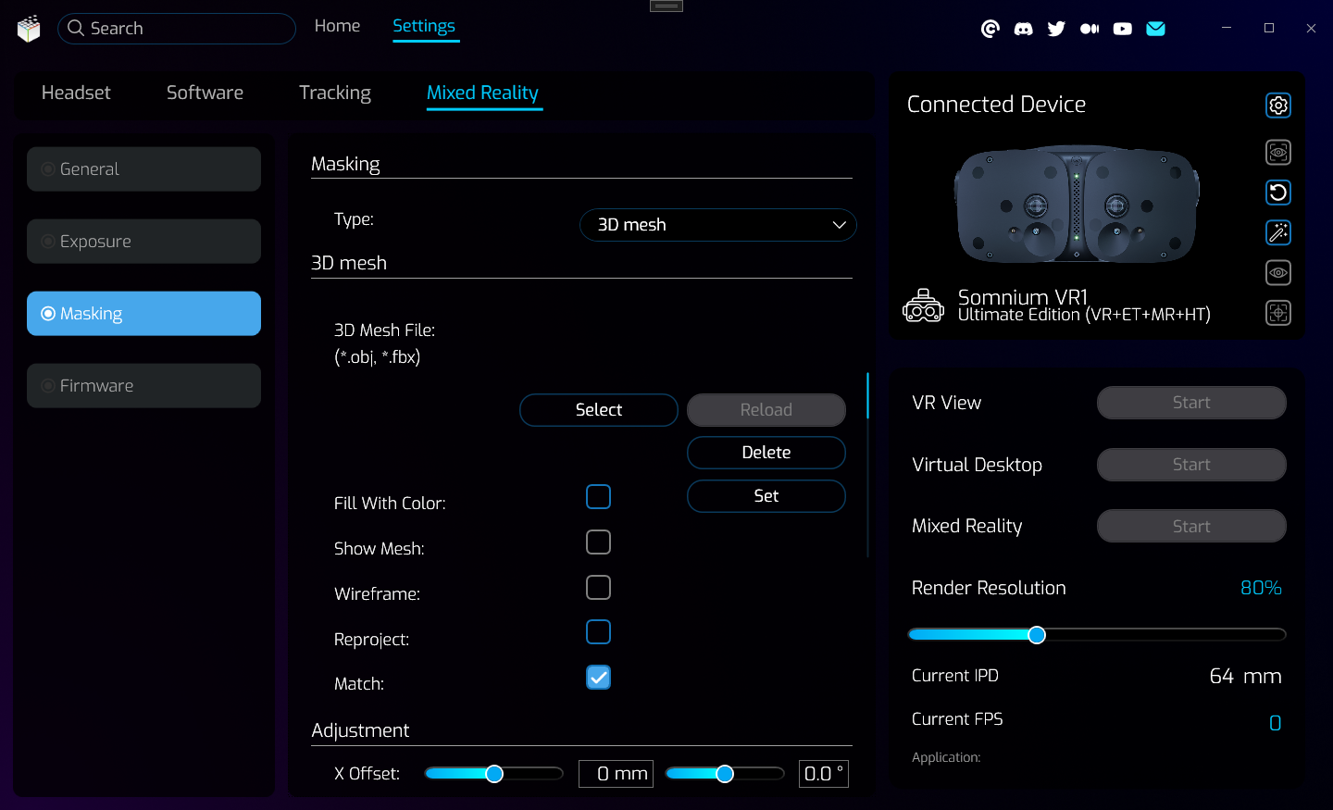Open the Settings menu
Screen dimensions: 1333x810
coord(424,26)
